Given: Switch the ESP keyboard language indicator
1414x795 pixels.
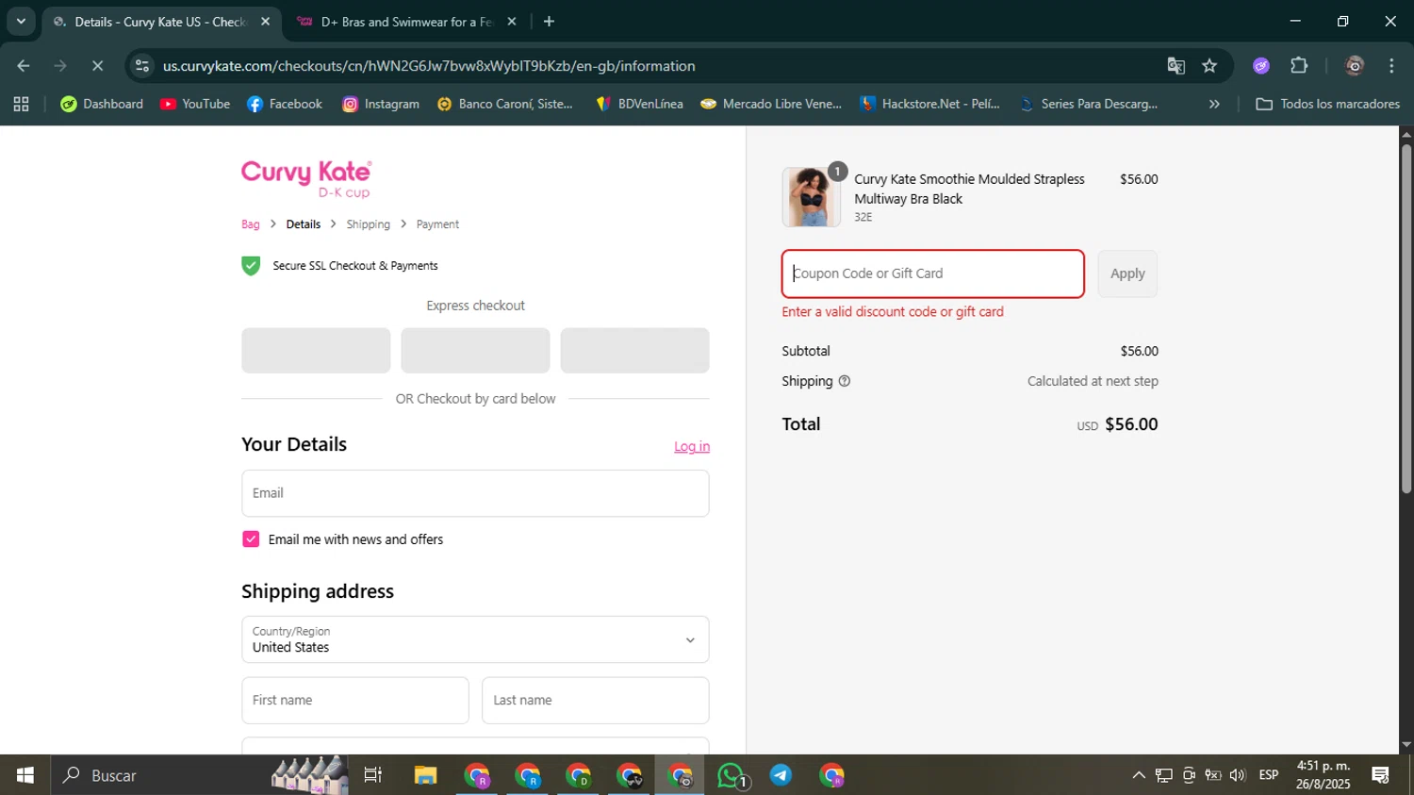Looking at the screenshot, I should click(1269, 775).
